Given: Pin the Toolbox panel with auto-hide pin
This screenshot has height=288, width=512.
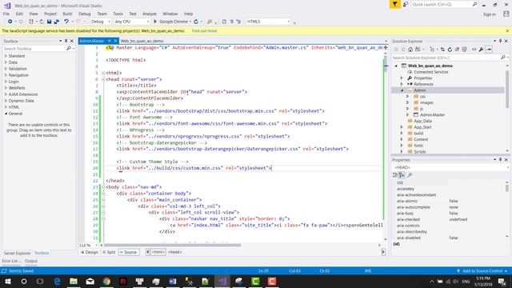Looking at the screenshot, I should pyautogui.click(x=66, y=41).
